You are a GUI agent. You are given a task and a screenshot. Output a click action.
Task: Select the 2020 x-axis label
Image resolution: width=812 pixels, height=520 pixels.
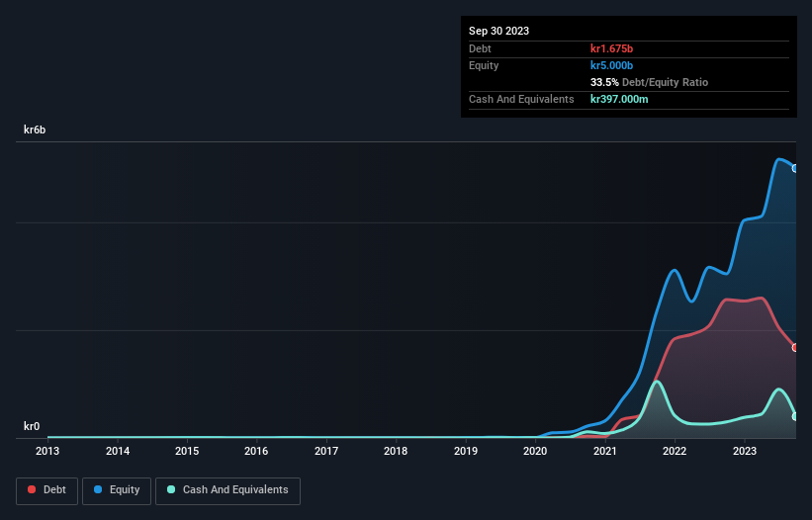pos(535,451)
